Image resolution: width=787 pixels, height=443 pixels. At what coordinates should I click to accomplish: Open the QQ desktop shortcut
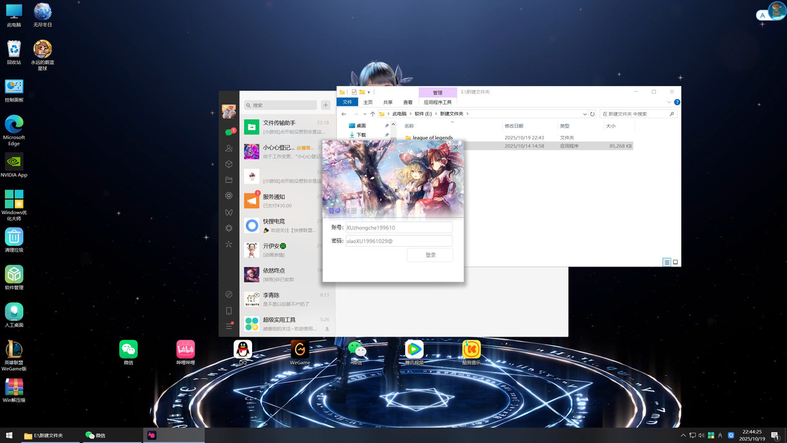tap(243, 353)
